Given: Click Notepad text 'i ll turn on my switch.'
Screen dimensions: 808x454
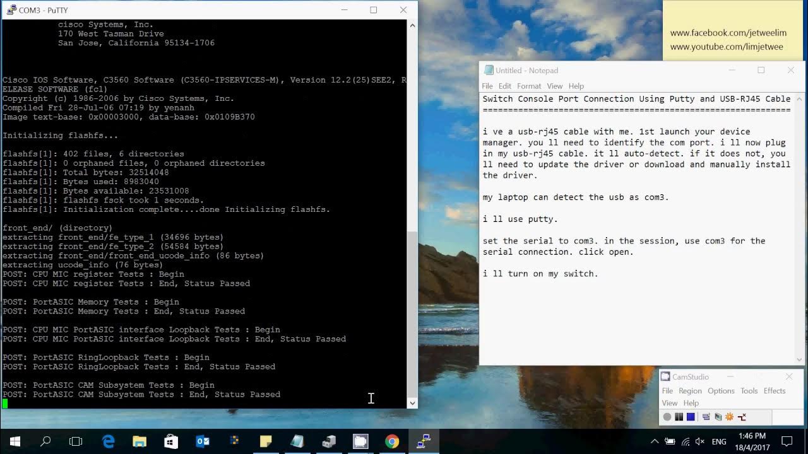Looking at the screenshot, I should tap(540, 274).
